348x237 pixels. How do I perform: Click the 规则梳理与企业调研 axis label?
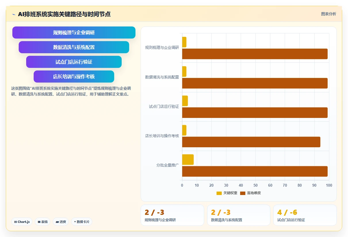tap(162, 48)
